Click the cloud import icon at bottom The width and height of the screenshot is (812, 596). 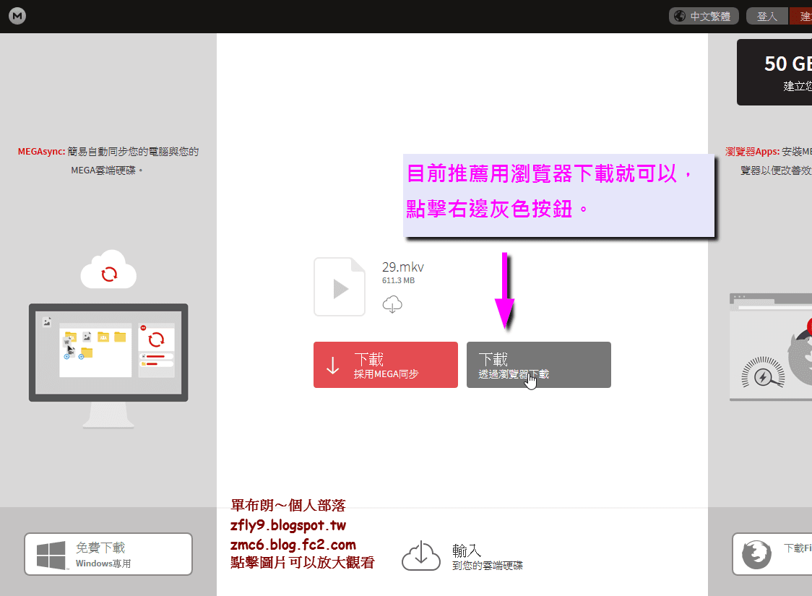421,557
